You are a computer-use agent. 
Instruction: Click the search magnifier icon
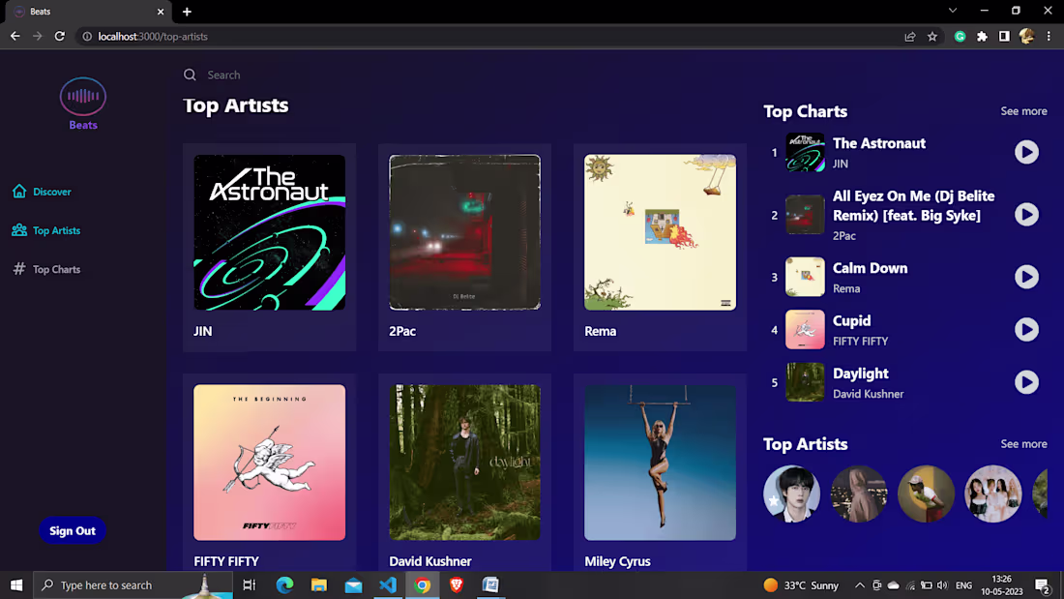[190, 74]
